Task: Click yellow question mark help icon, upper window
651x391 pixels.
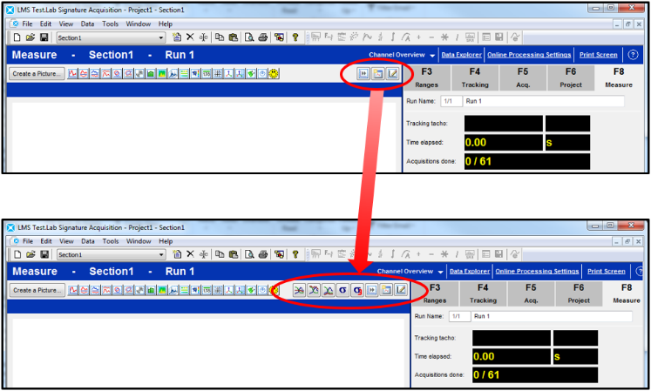Action: (x=295, y=37)
